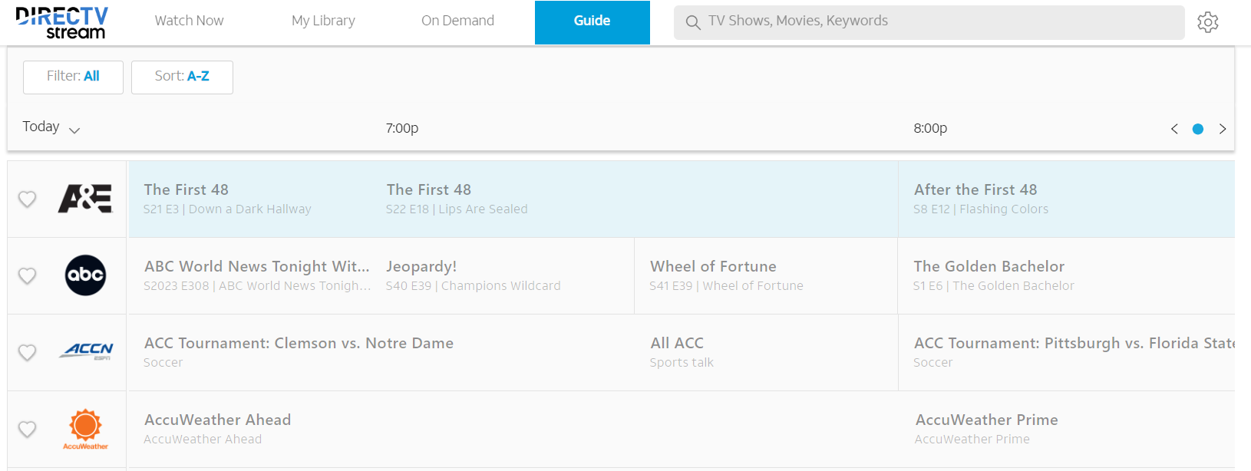Image resolution: width=1251 pixels, height=471 pixels.
Task: Expand the Today date dropdown
Action: point(51,127)
